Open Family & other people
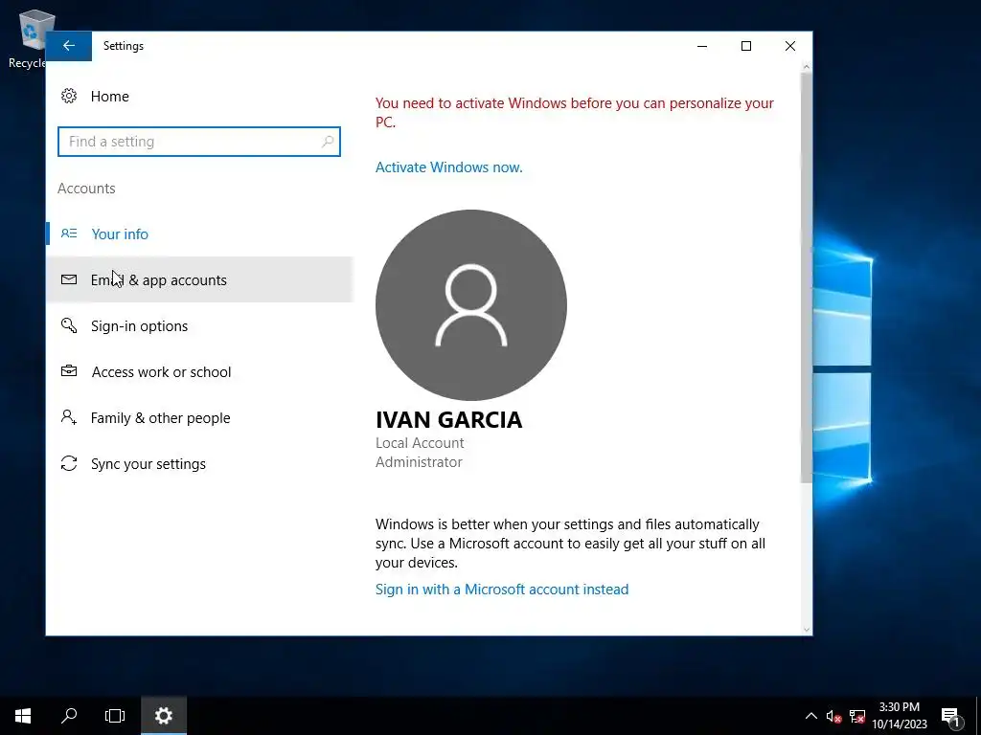Screen dimensions: 981x735 point(200,417)
